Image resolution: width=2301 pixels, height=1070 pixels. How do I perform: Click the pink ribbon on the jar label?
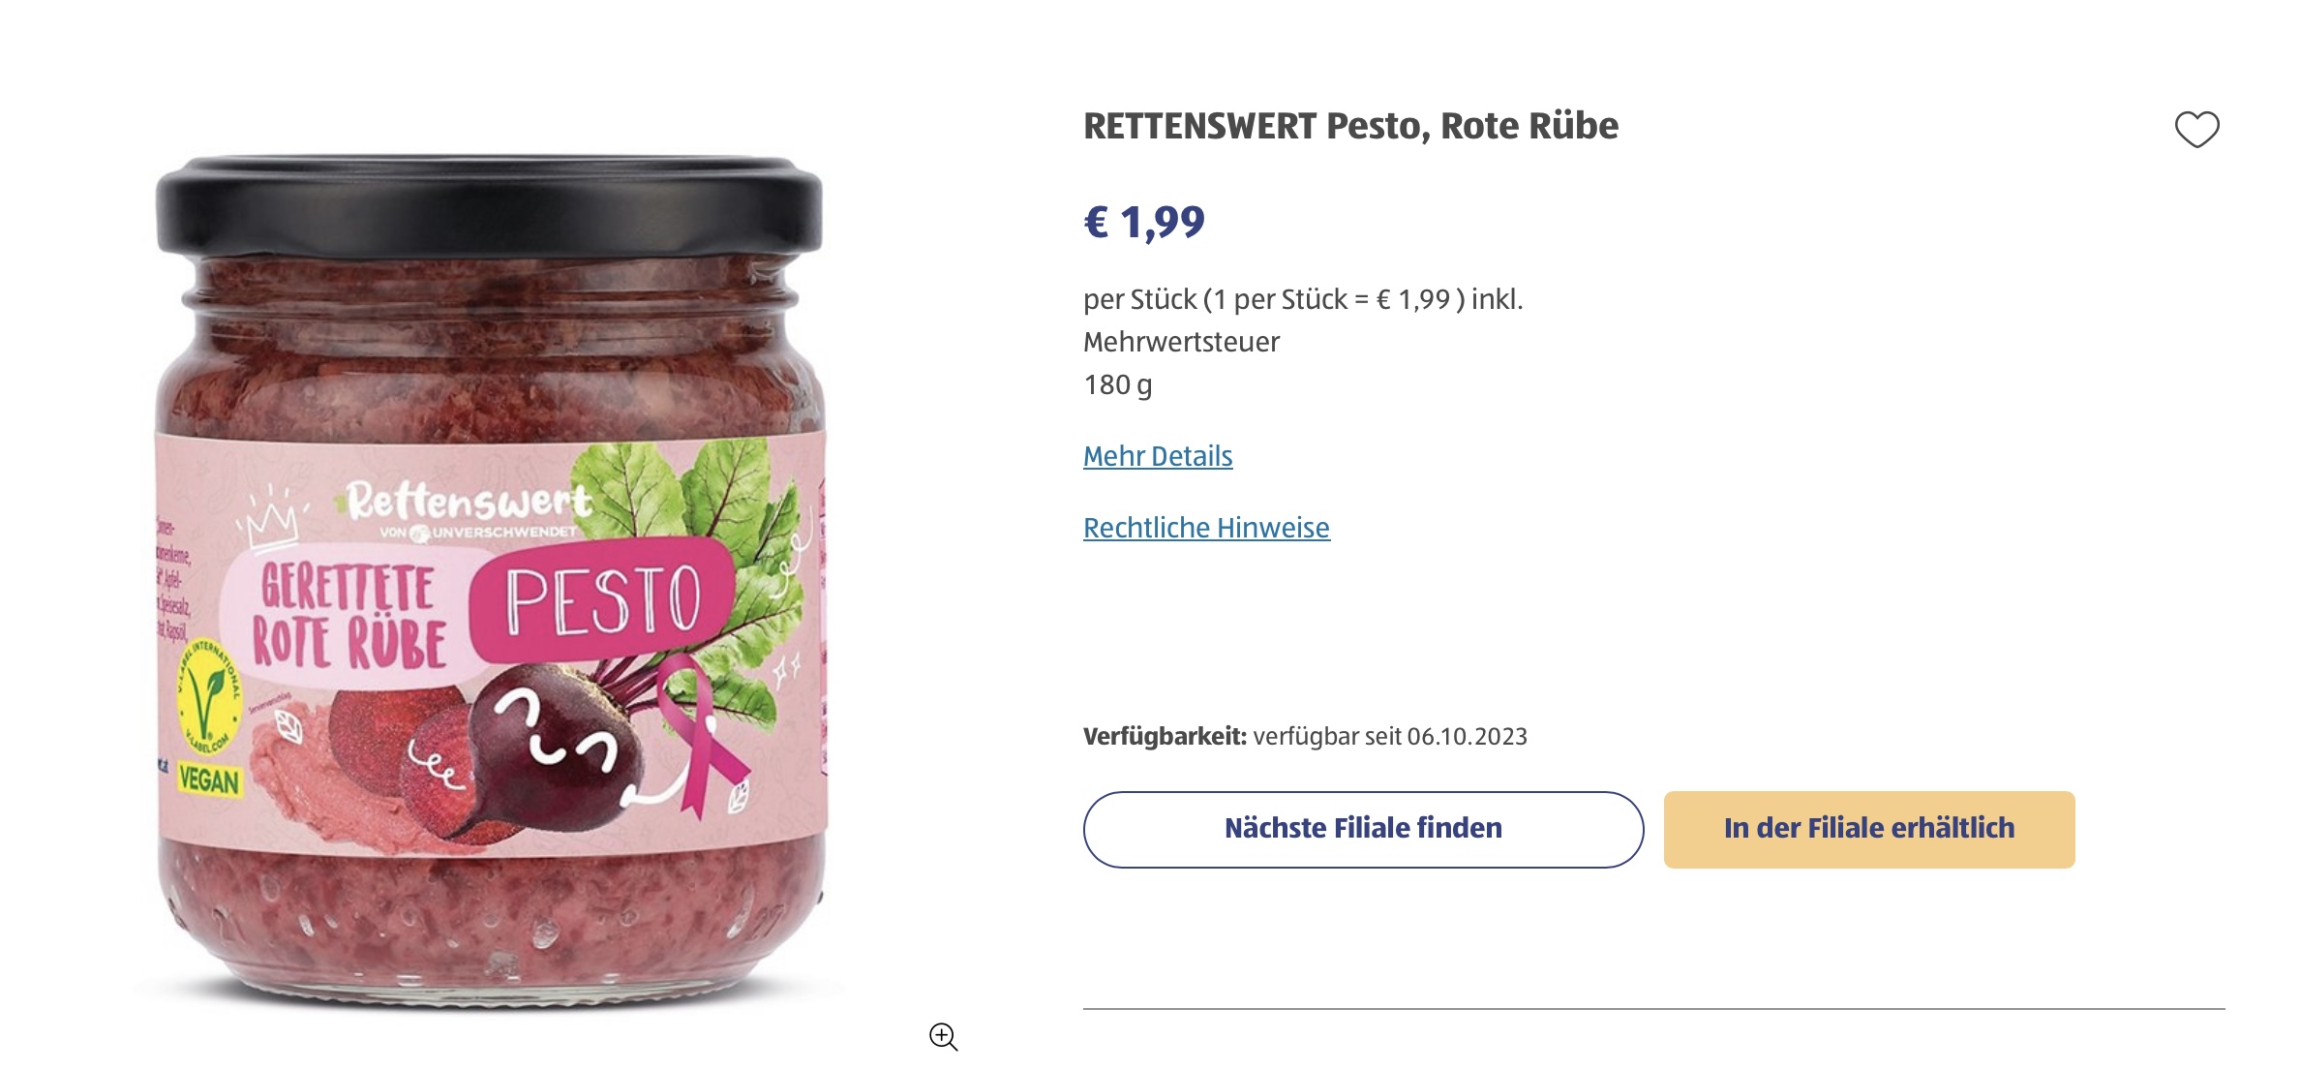pos(699,734)
